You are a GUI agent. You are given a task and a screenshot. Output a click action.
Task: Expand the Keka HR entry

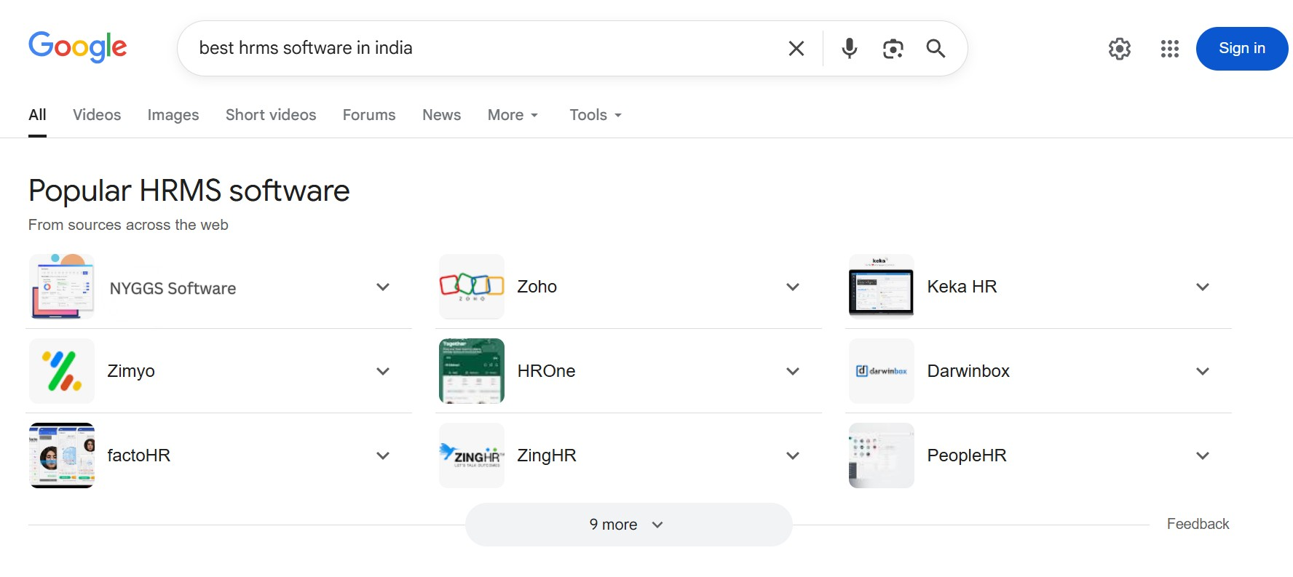[x=1203, y=287]
